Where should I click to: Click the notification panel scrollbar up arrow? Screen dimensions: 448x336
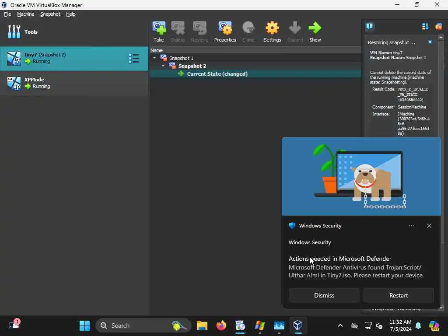[x=441, y=37]
